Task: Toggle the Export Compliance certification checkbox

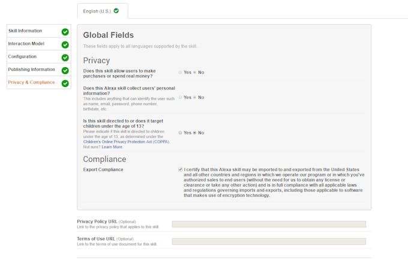Action: click(181, 170)
